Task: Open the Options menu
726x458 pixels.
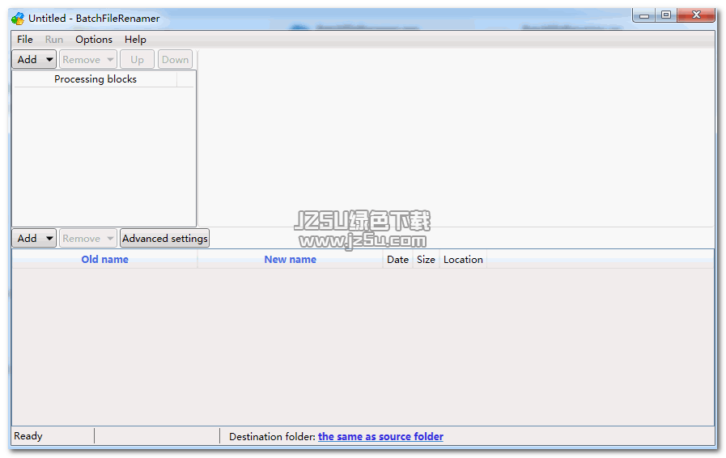Action: [x=94, y=40]
